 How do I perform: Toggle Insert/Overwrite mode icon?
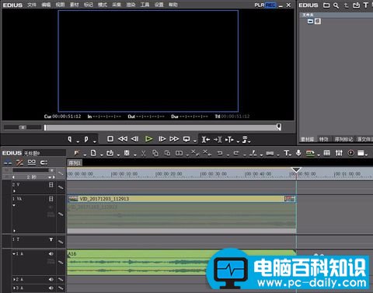(8, 163)
